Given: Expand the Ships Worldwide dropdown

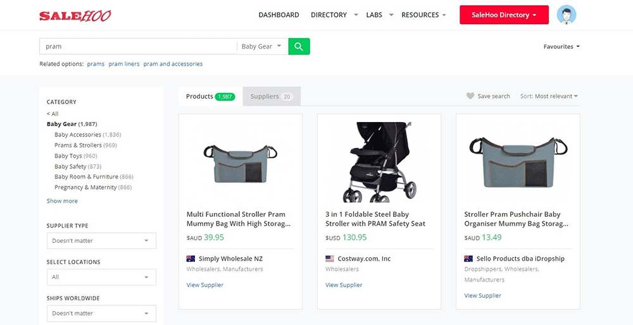Looking at the screenshot, I should tap(101, 313).
